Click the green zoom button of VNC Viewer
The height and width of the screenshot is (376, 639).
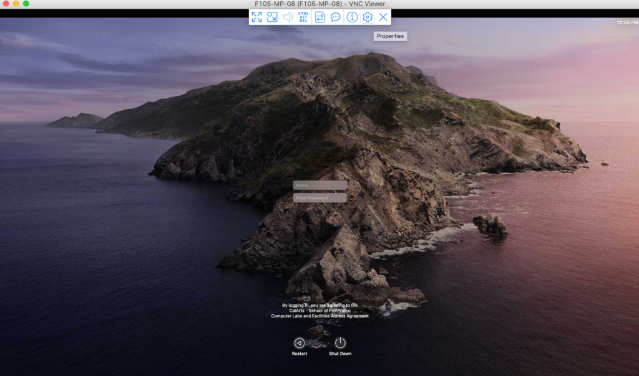[x=26, y=4]
